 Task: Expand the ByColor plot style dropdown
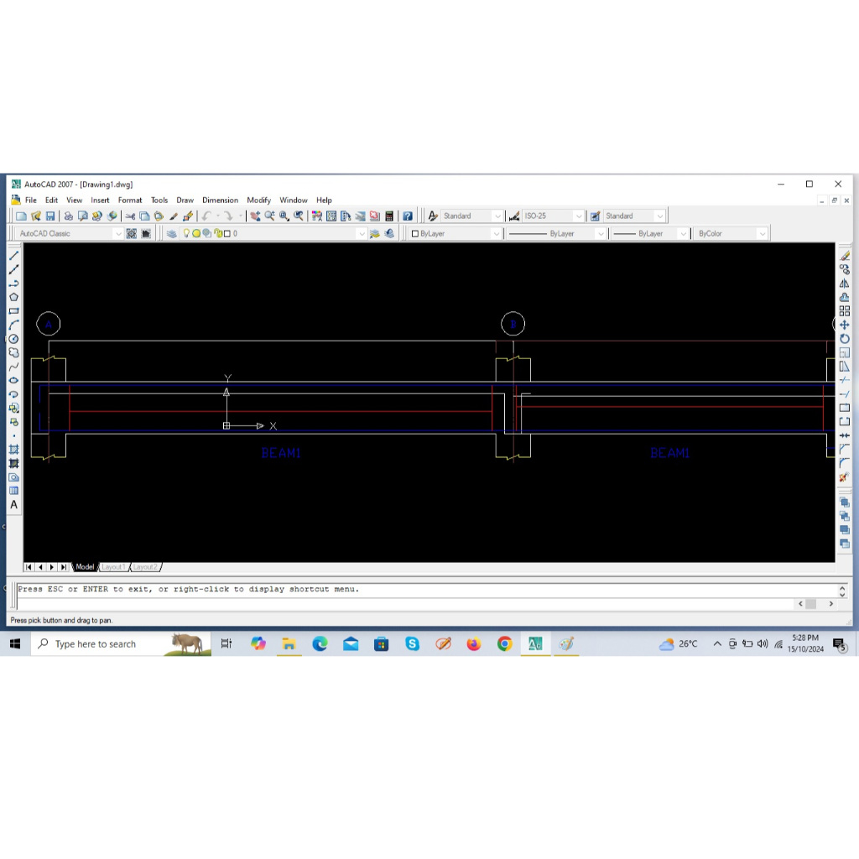762,234
